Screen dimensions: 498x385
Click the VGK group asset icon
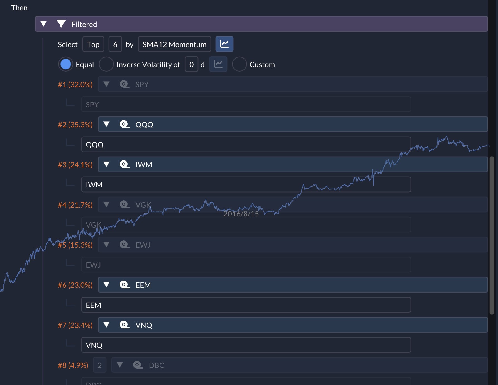124,204
